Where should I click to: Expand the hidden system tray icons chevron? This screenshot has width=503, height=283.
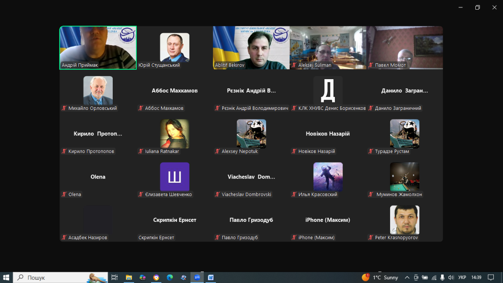coord(407,278)
